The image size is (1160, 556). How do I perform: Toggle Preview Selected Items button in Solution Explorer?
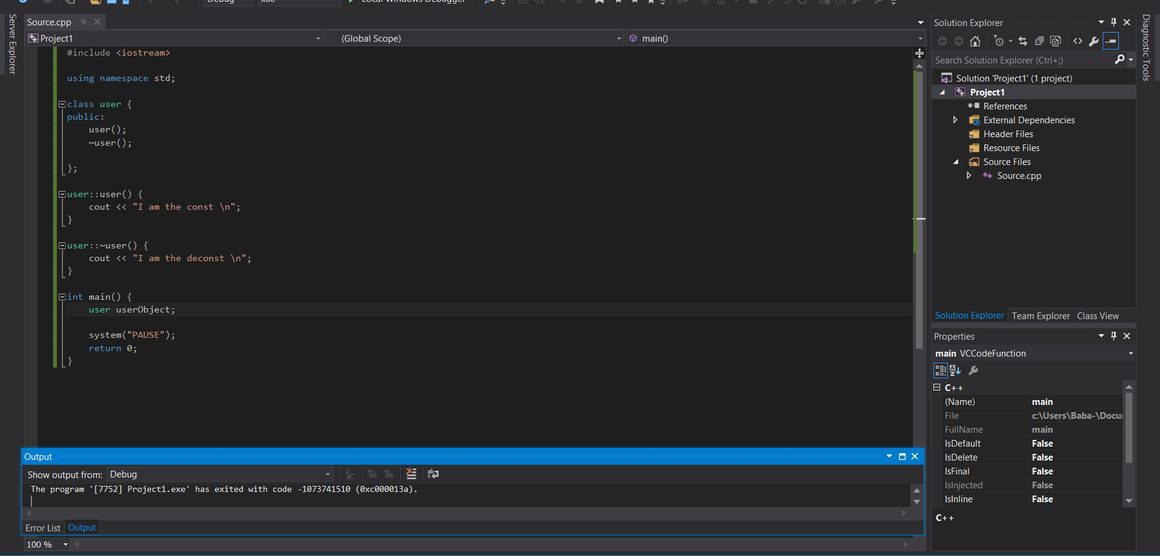click(x=1110, y=41)
